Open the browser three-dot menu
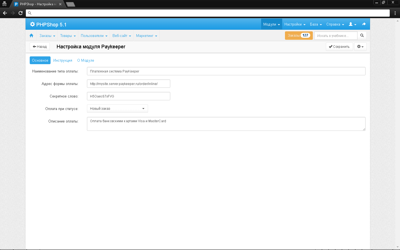 395,13
